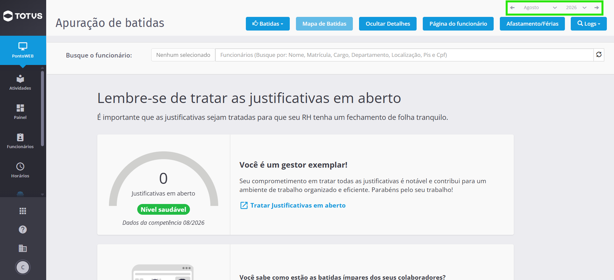Open the PontoWEB module in the sidebar

coord(23,50)
